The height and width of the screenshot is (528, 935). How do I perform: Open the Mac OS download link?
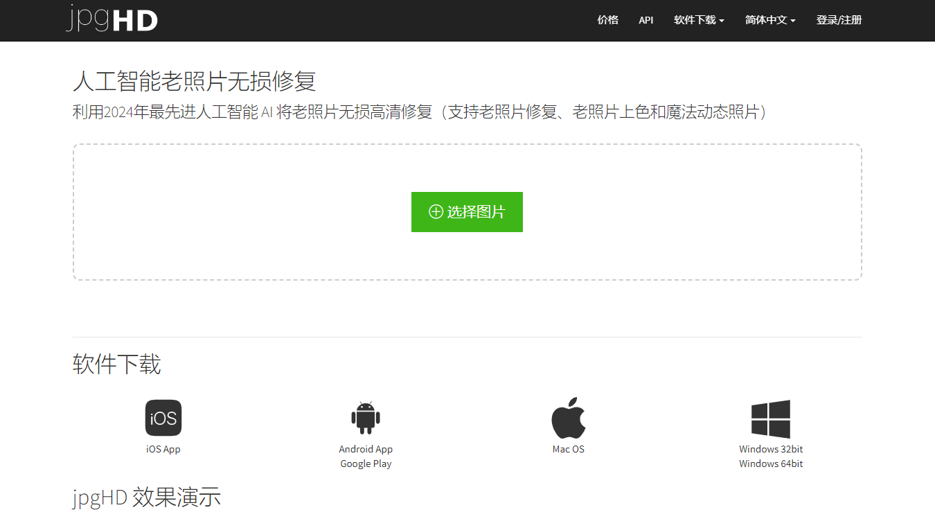[569, 449]
